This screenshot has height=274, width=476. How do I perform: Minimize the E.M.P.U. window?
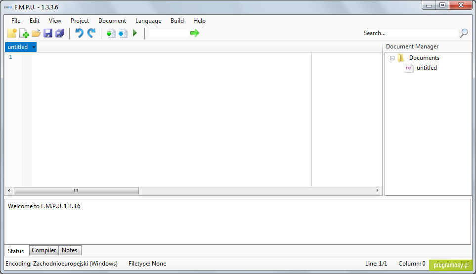(429, 5)
